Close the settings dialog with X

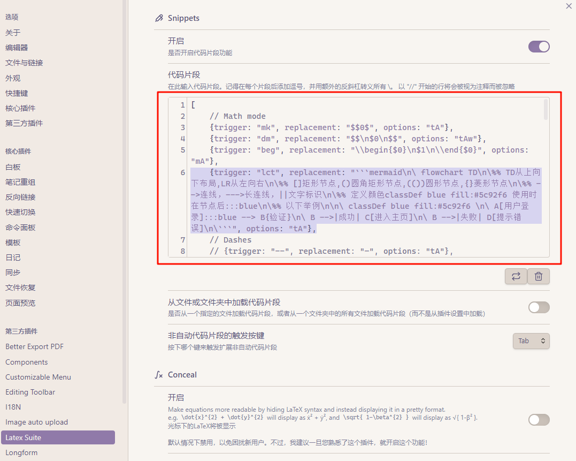coord(569,6)
